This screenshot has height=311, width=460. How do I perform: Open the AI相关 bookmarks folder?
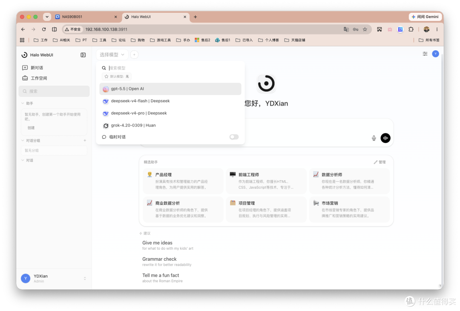pyautogui.click(x=61, y=40)
